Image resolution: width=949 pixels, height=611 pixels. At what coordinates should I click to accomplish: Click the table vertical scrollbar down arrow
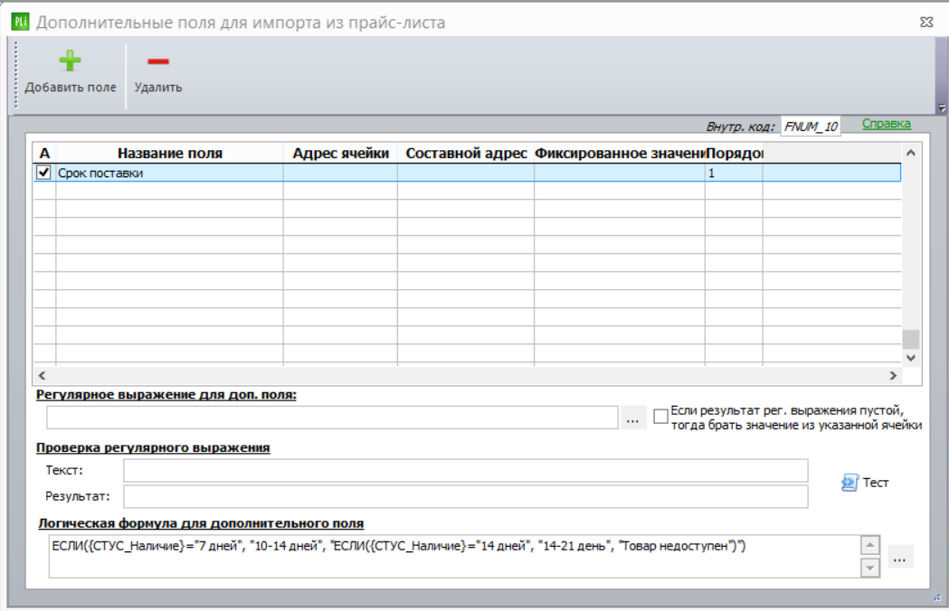(911, 358)
